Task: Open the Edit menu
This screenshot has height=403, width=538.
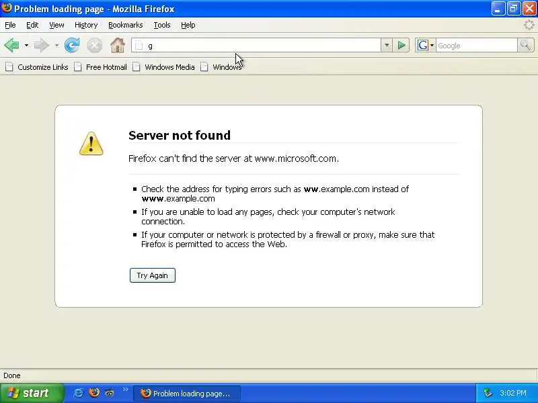Action: pos(32,25)
